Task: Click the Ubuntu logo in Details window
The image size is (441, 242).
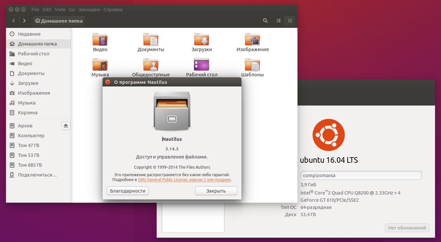Action: click(329, 135)
